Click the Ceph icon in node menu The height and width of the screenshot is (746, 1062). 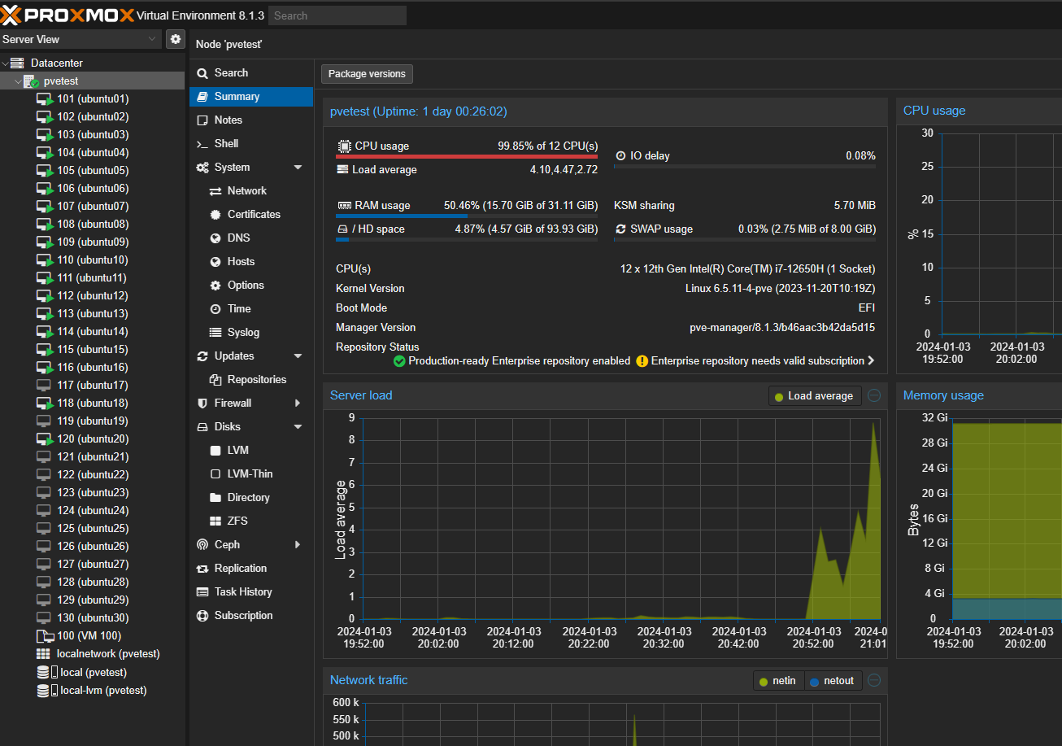202,545
